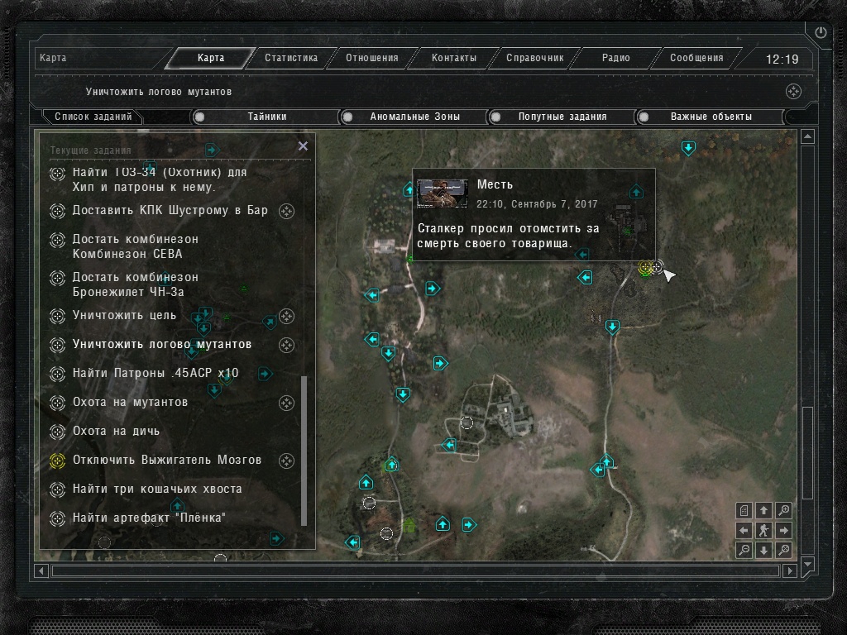Toggle Тайники map filter

tap(266, 117)
